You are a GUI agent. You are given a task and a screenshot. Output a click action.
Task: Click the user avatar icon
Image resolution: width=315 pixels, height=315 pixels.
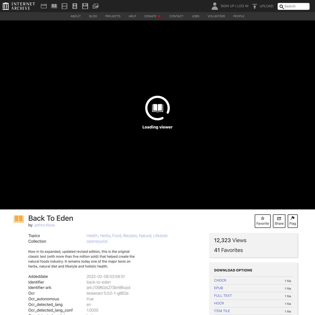click(215, 6)
